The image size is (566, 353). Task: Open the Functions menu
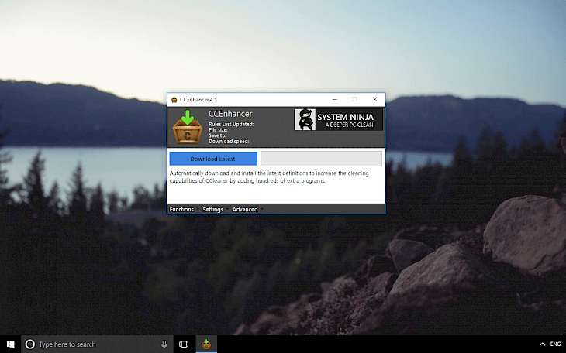pos(182,209)
